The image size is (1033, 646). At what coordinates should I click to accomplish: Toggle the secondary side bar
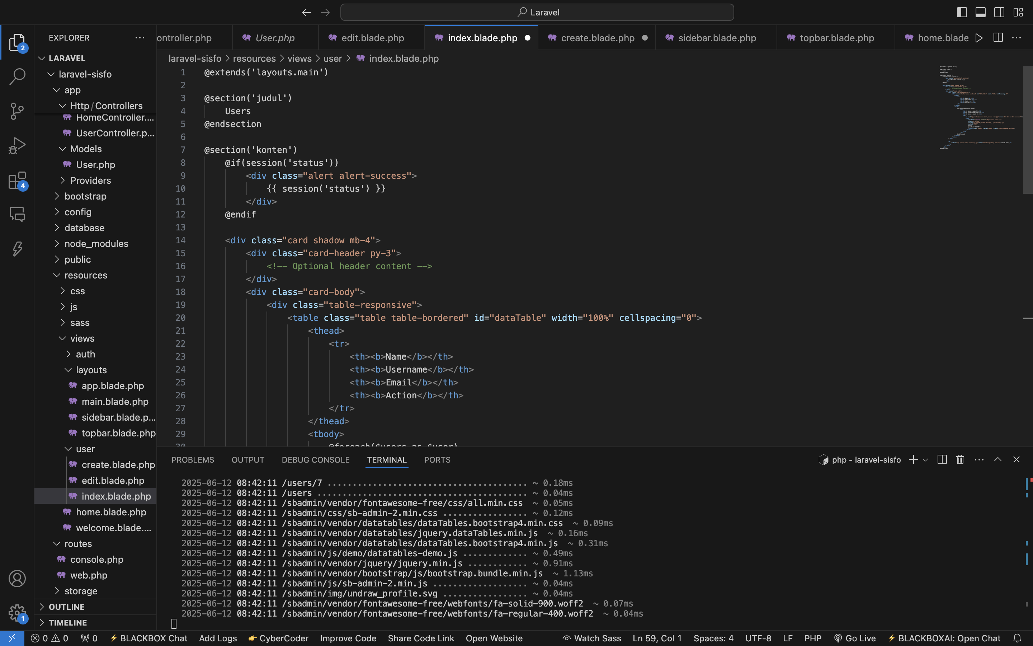point(999,12)
